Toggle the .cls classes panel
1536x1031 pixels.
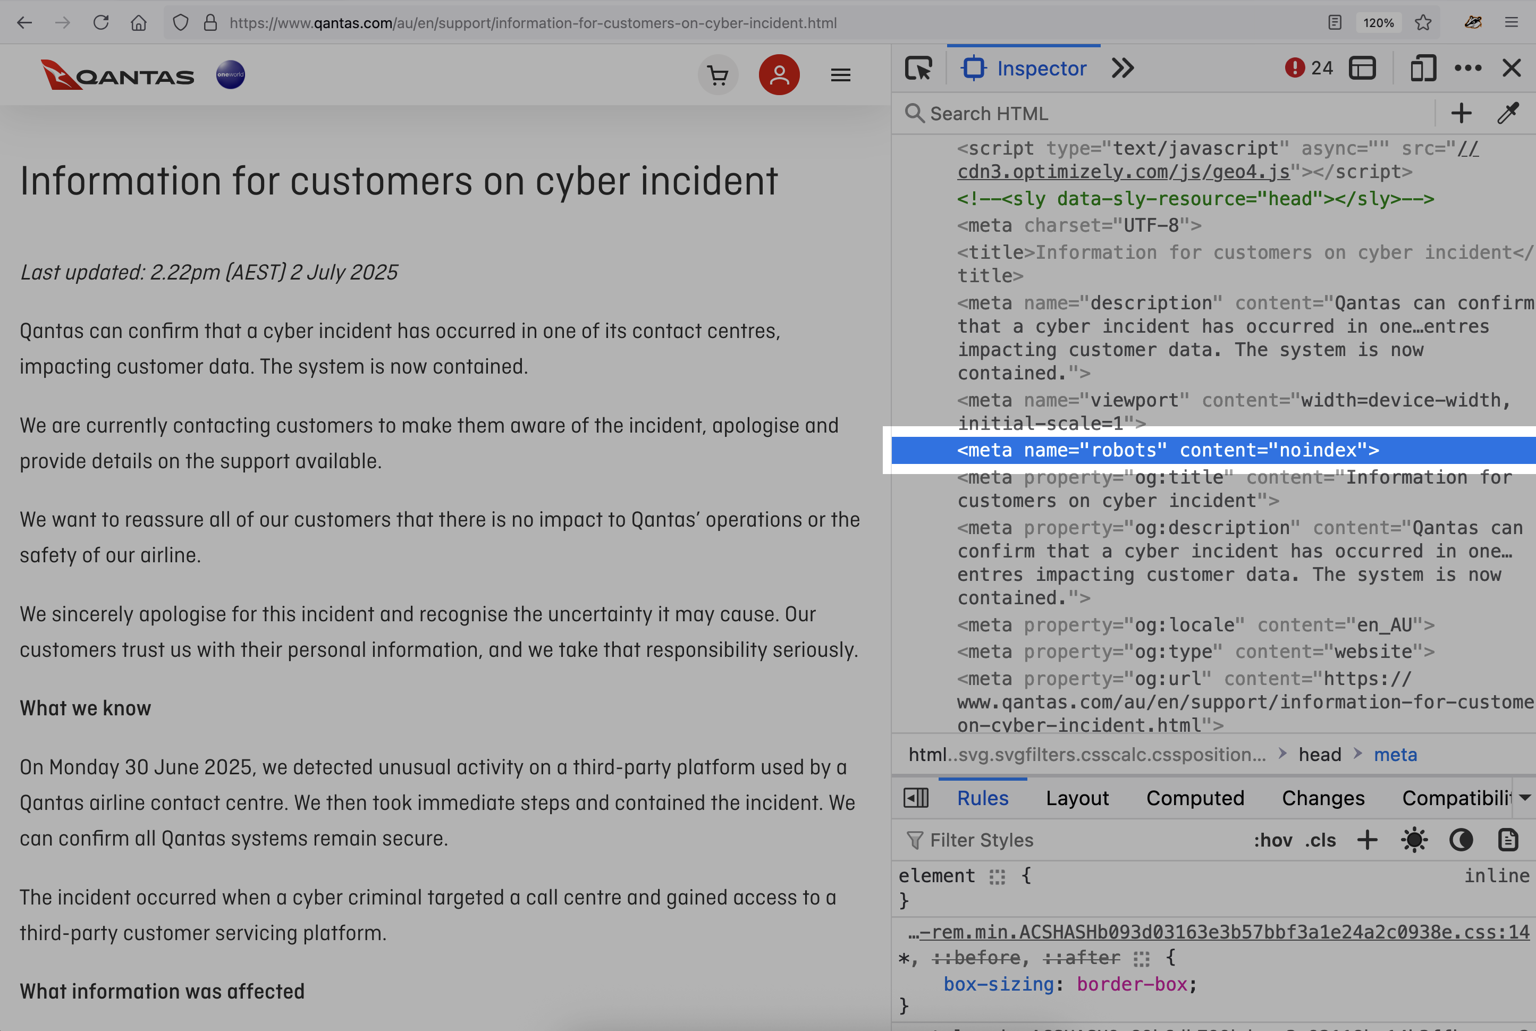tap(1320, 840)
